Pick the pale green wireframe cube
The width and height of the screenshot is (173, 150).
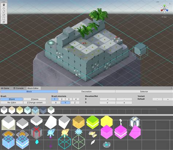tap(78, 142)
